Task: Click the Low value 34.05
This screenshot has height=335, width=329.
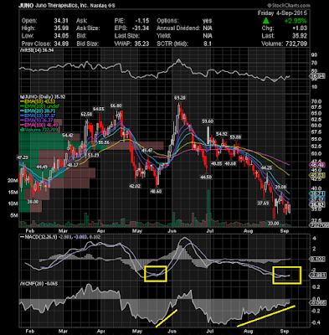Action: tap(61, 36)
